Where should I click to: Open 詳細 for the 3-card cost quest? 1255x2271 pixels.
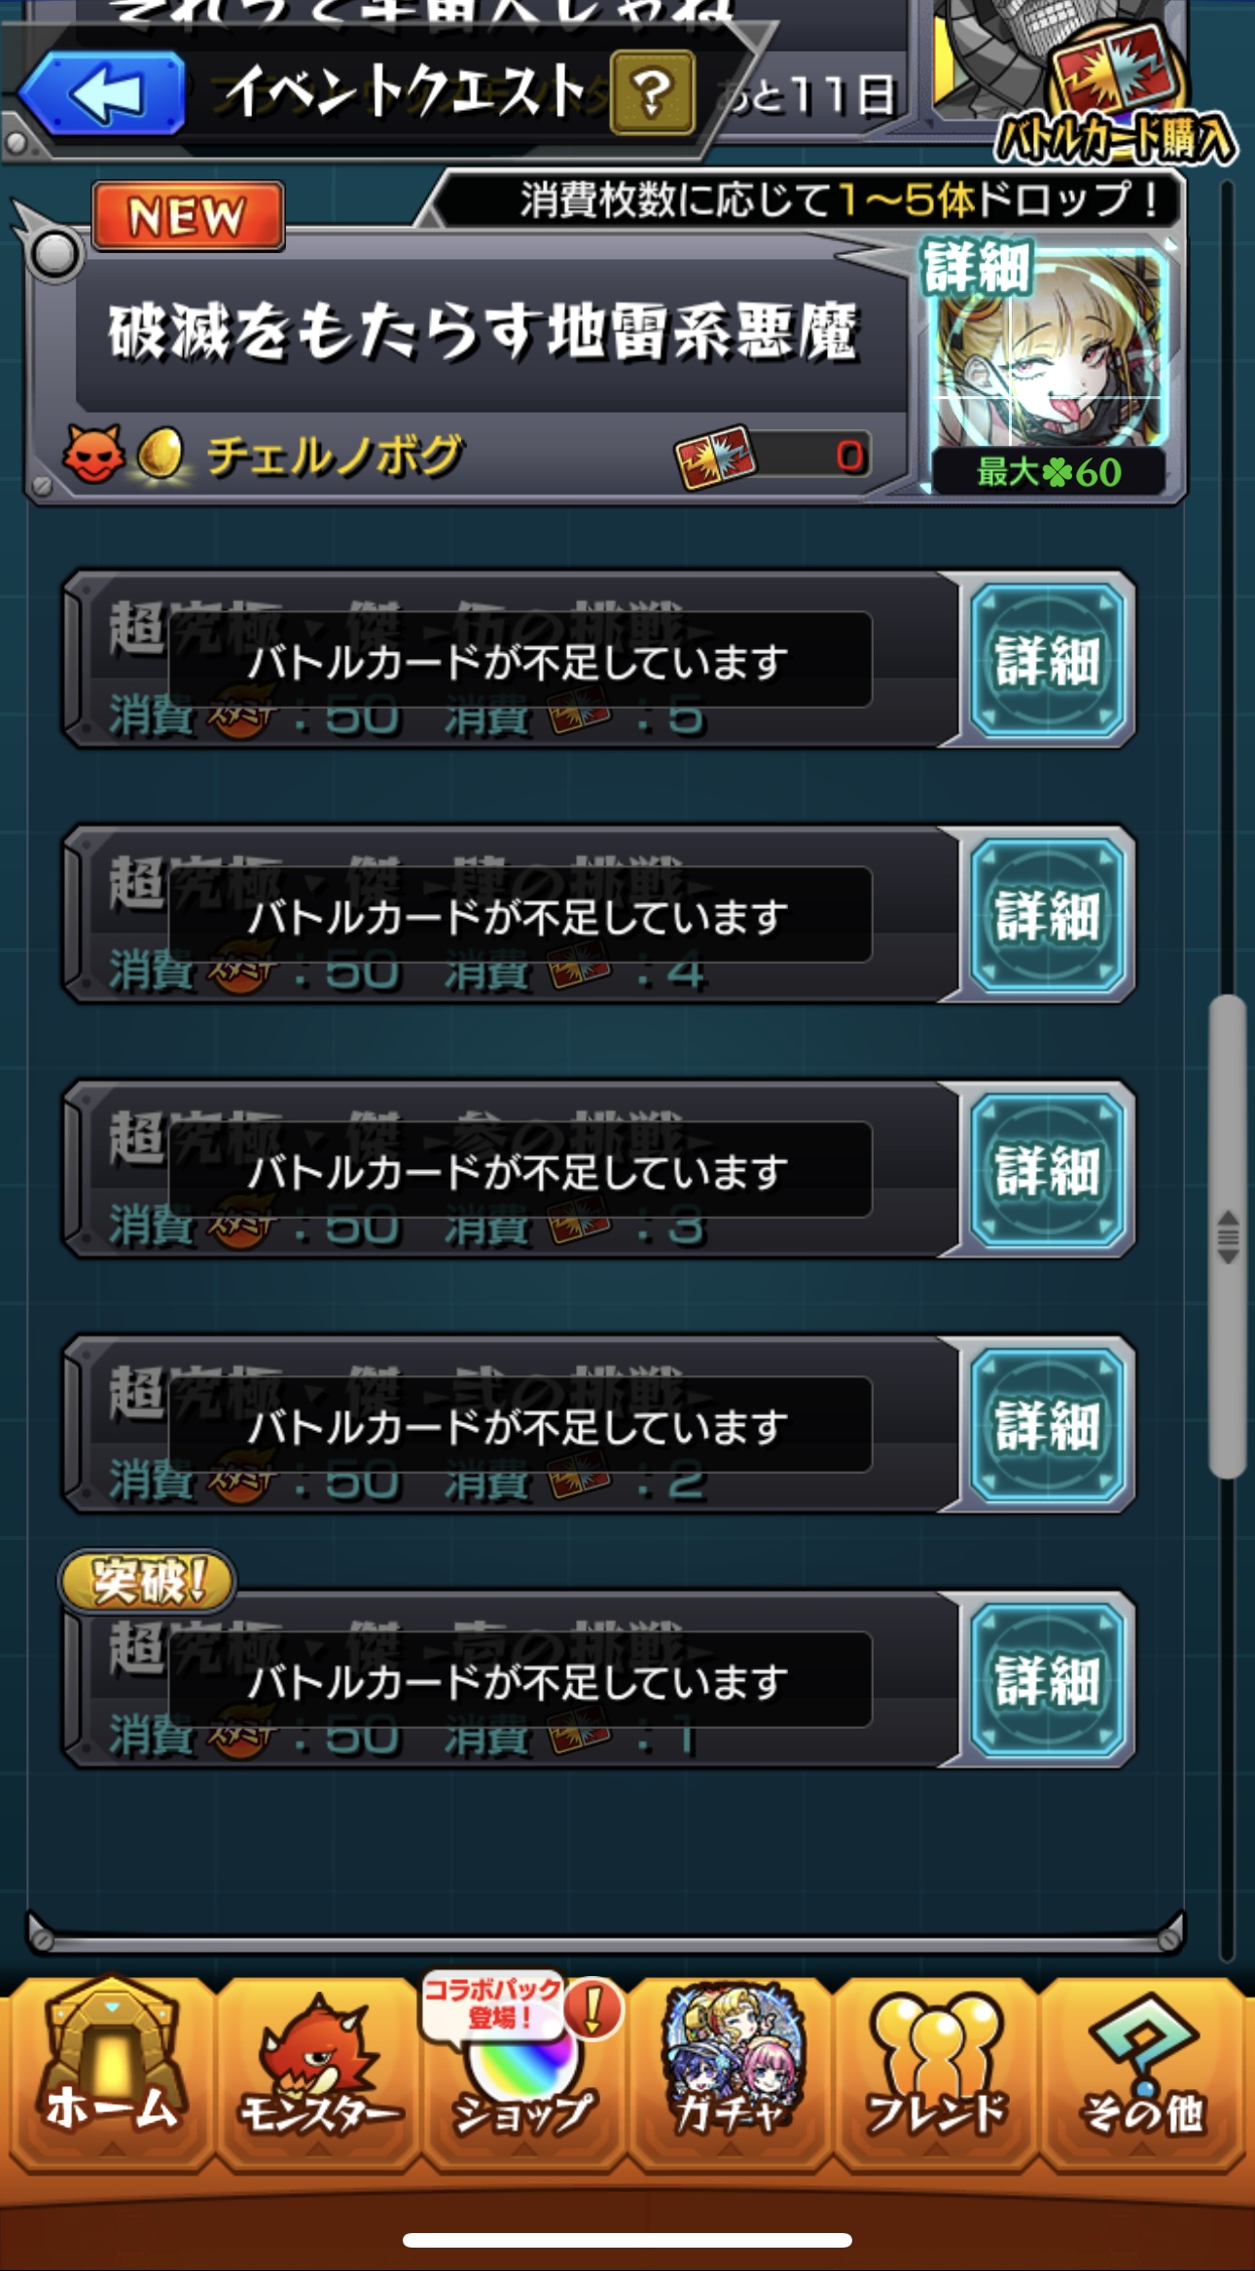point(1047,1170)
